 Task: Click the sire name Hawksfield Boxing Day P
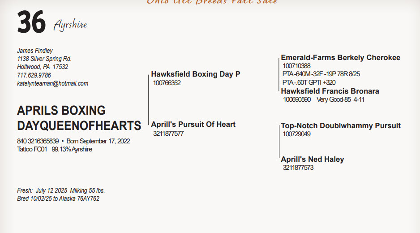click(196, 74)
